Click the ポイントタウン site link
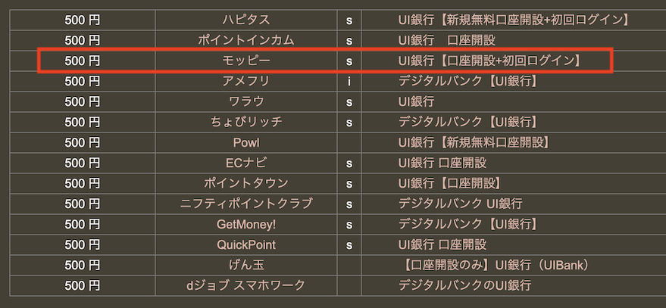The image size is (666, 308). (246, 183)
